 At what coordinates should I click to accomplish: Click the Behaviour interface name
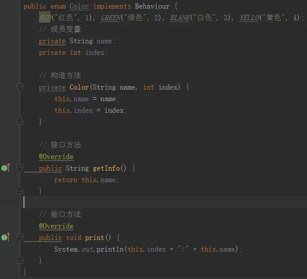pyautogui.click(x=152, y=6)
